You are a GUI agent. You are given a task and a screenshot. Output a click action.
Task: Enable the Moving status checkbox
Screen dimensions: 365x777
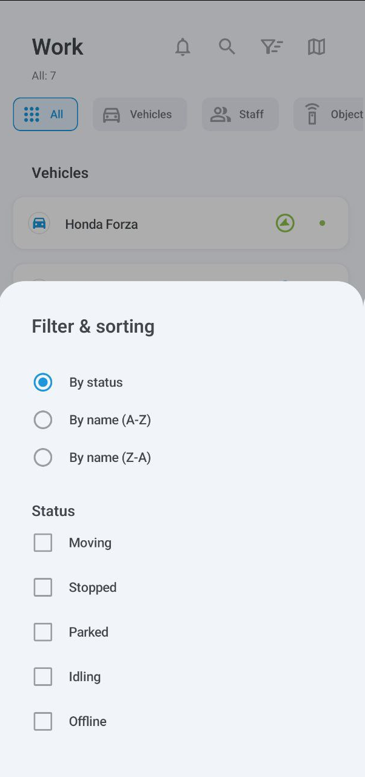pos(42,542)
